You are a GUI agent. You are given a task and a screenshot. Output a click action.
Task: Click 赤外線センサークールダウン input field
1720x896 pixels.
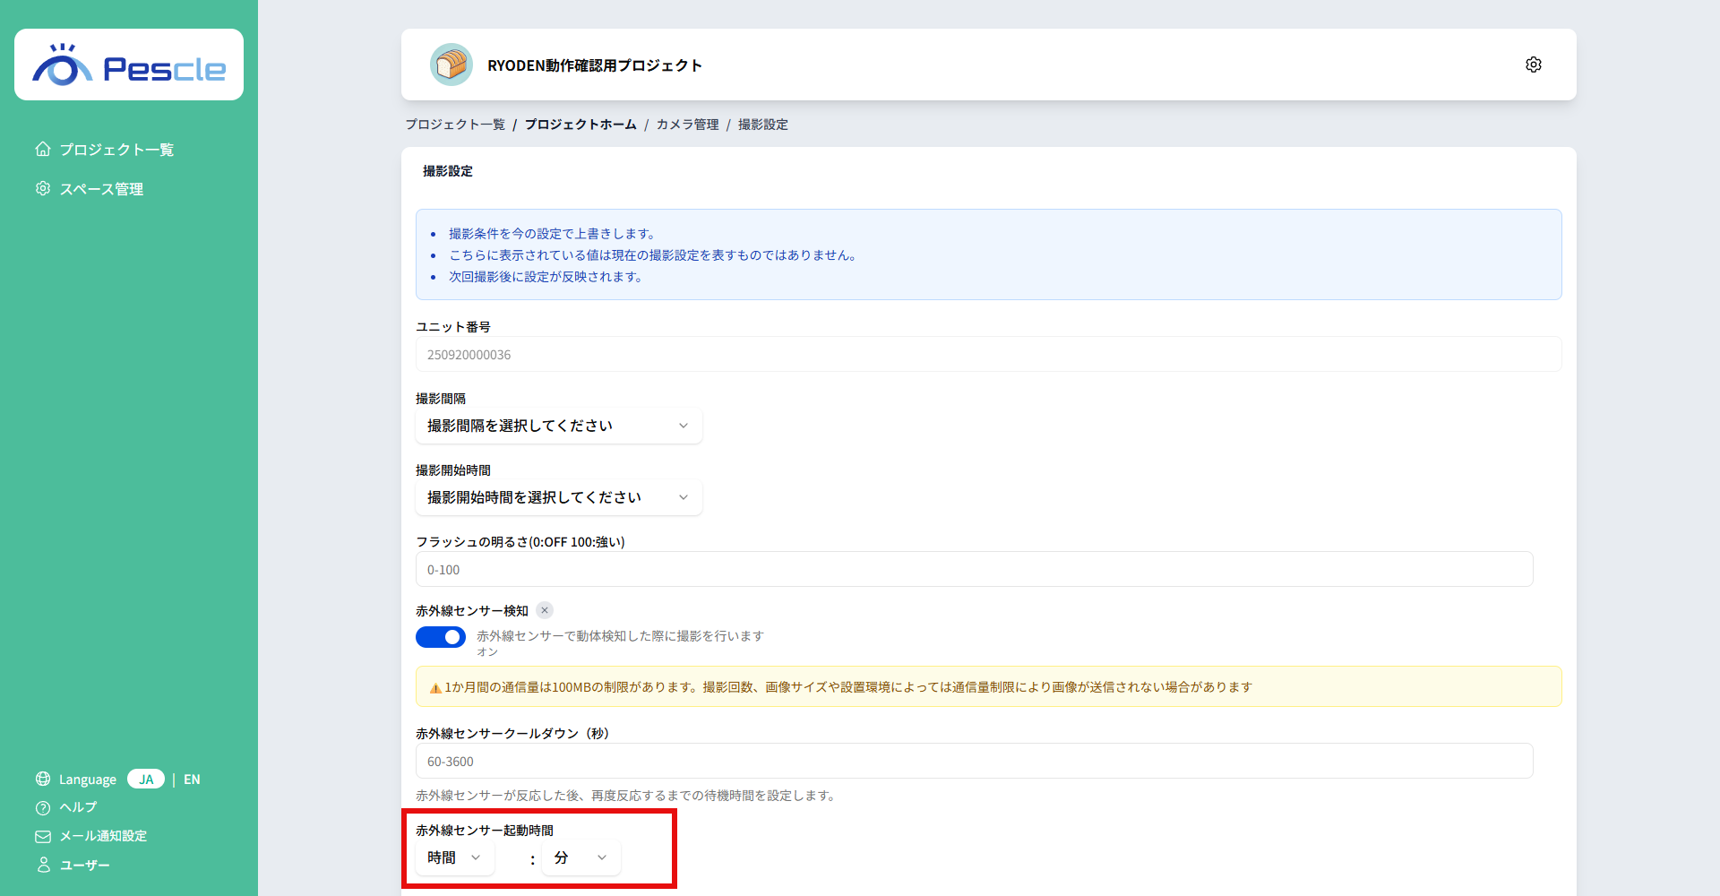[x=975, y=761]
